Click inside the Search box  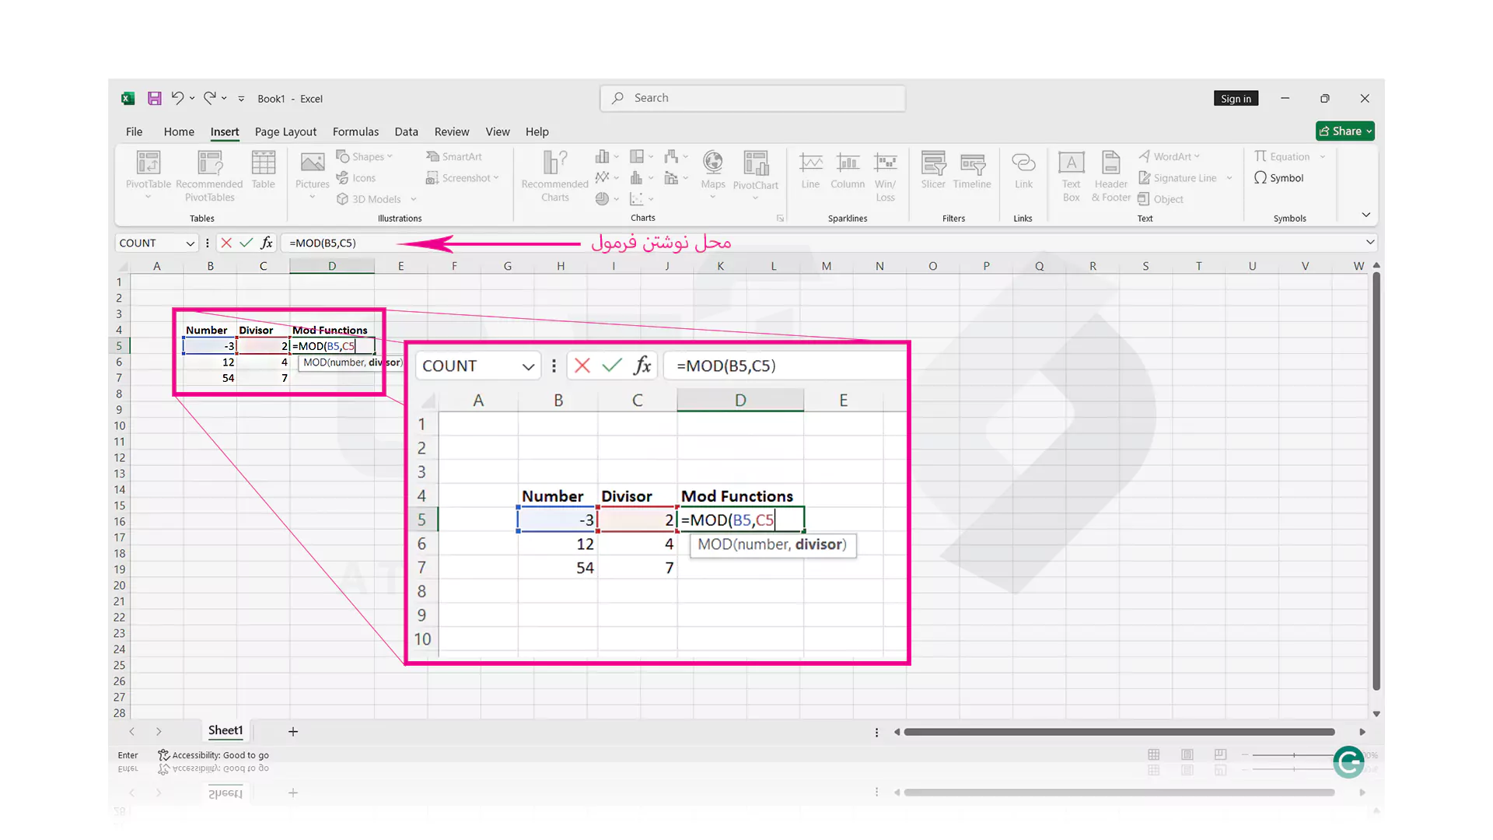753,98
